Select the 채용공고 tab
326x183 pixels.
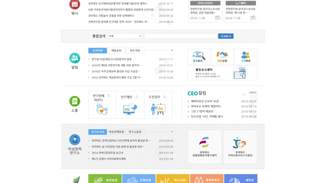point(116,50)
